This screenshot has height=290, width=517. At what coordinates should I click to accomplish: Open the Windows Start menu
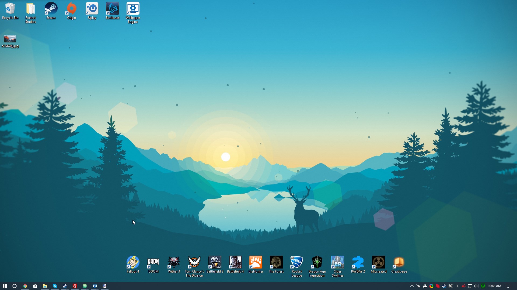click(5, 286)
